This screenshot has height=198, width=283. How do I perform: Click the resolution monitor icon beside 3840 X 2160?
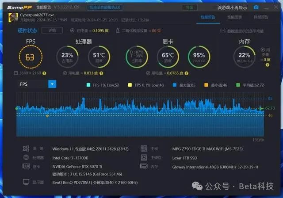(16, 73)
